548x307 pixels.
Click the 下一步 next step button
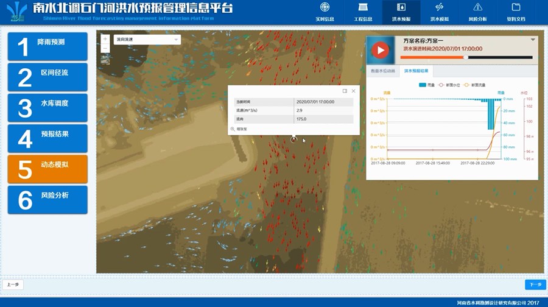(535, 284)
